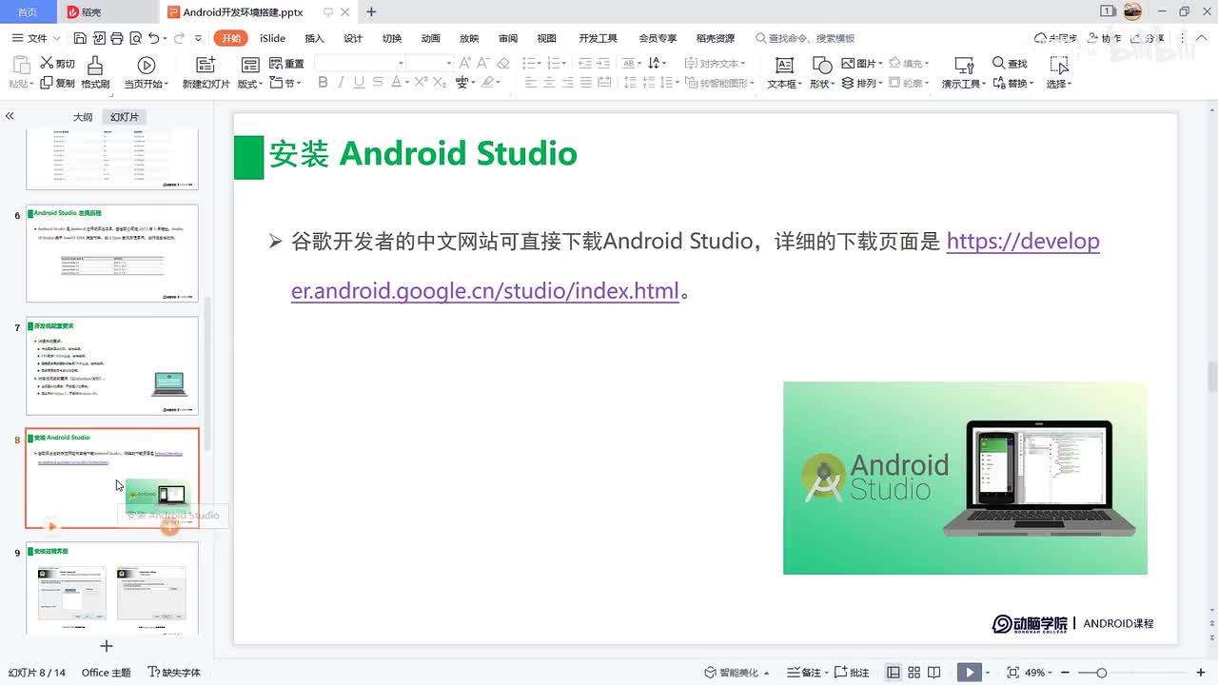Click Office Theme (Office 主题) label
The width and height of the screenshot is (1218, 685).
(106, 673)
